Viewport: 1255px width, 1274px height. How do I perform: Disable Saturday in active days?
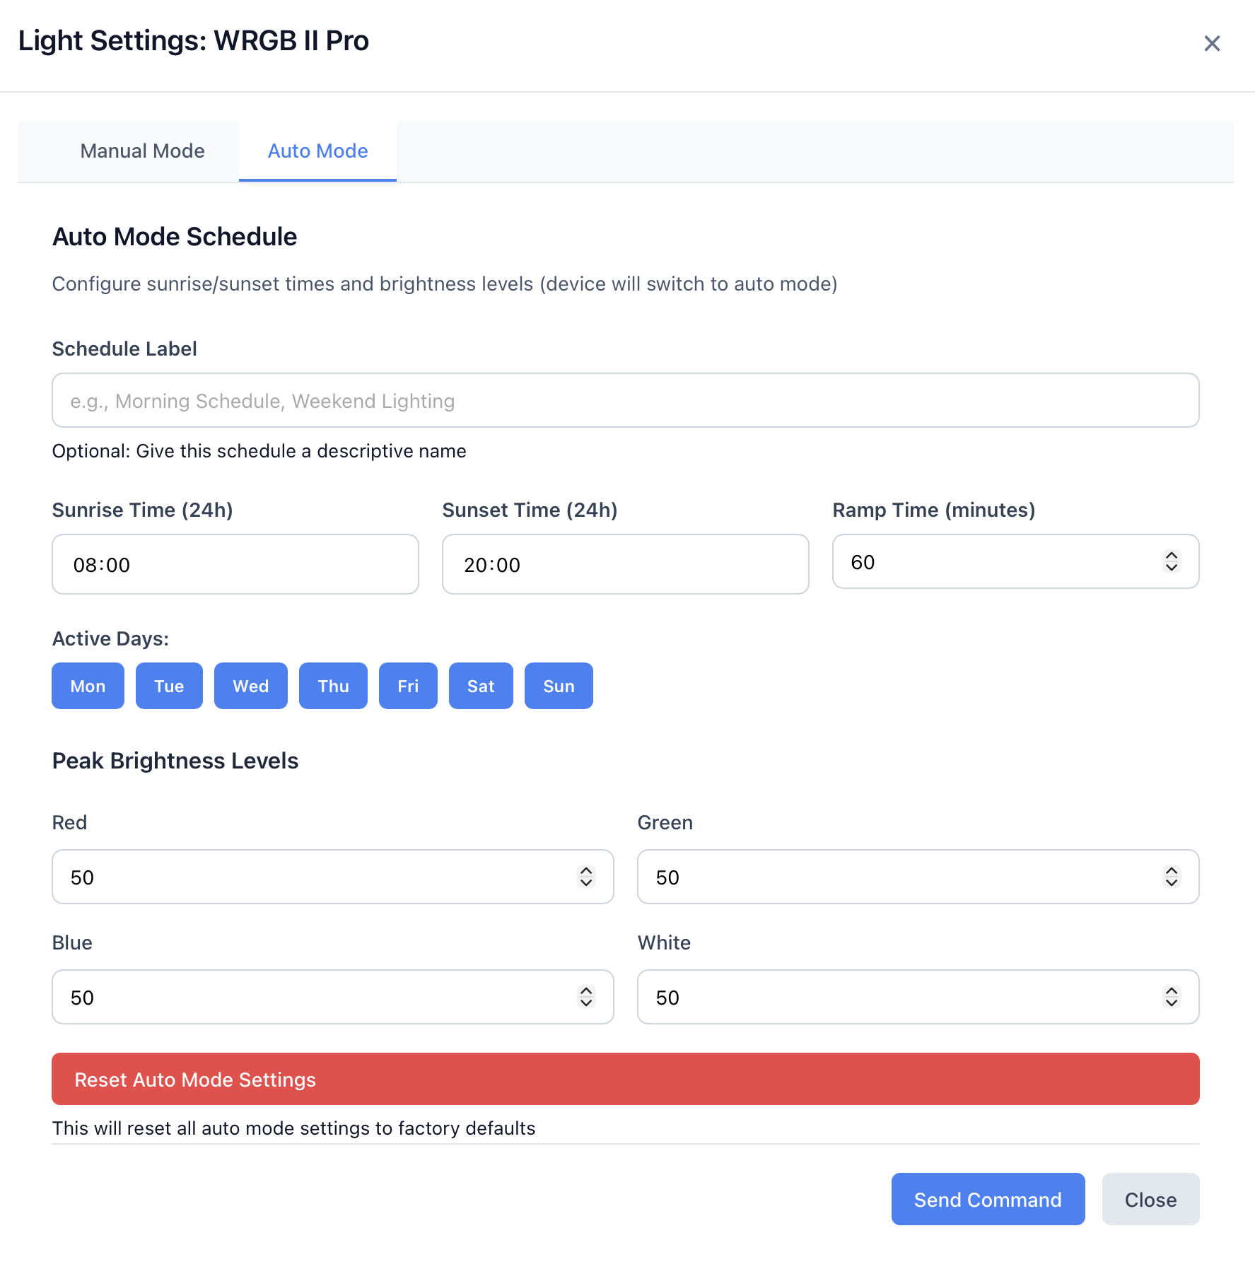tap(481, 685)
